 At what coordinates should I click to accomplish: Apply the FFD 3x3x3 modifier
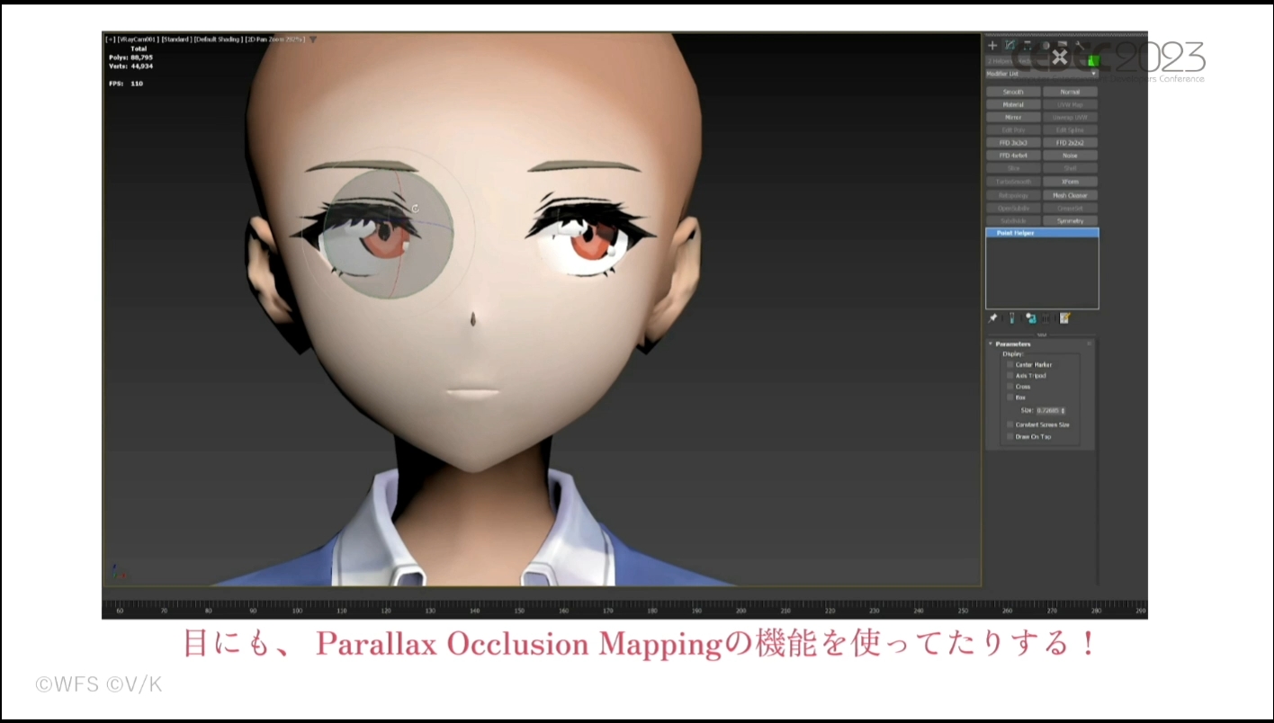pos(1013,142)
